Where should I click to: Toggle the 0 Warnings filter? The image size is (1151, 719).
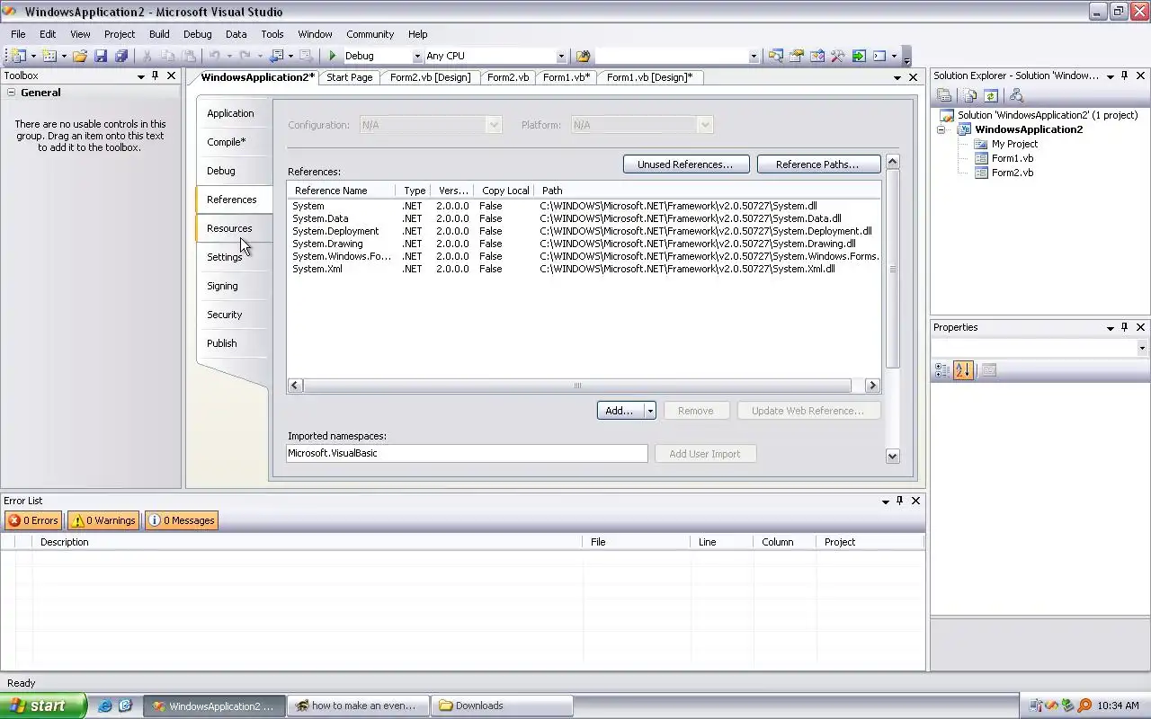(103, 520)
